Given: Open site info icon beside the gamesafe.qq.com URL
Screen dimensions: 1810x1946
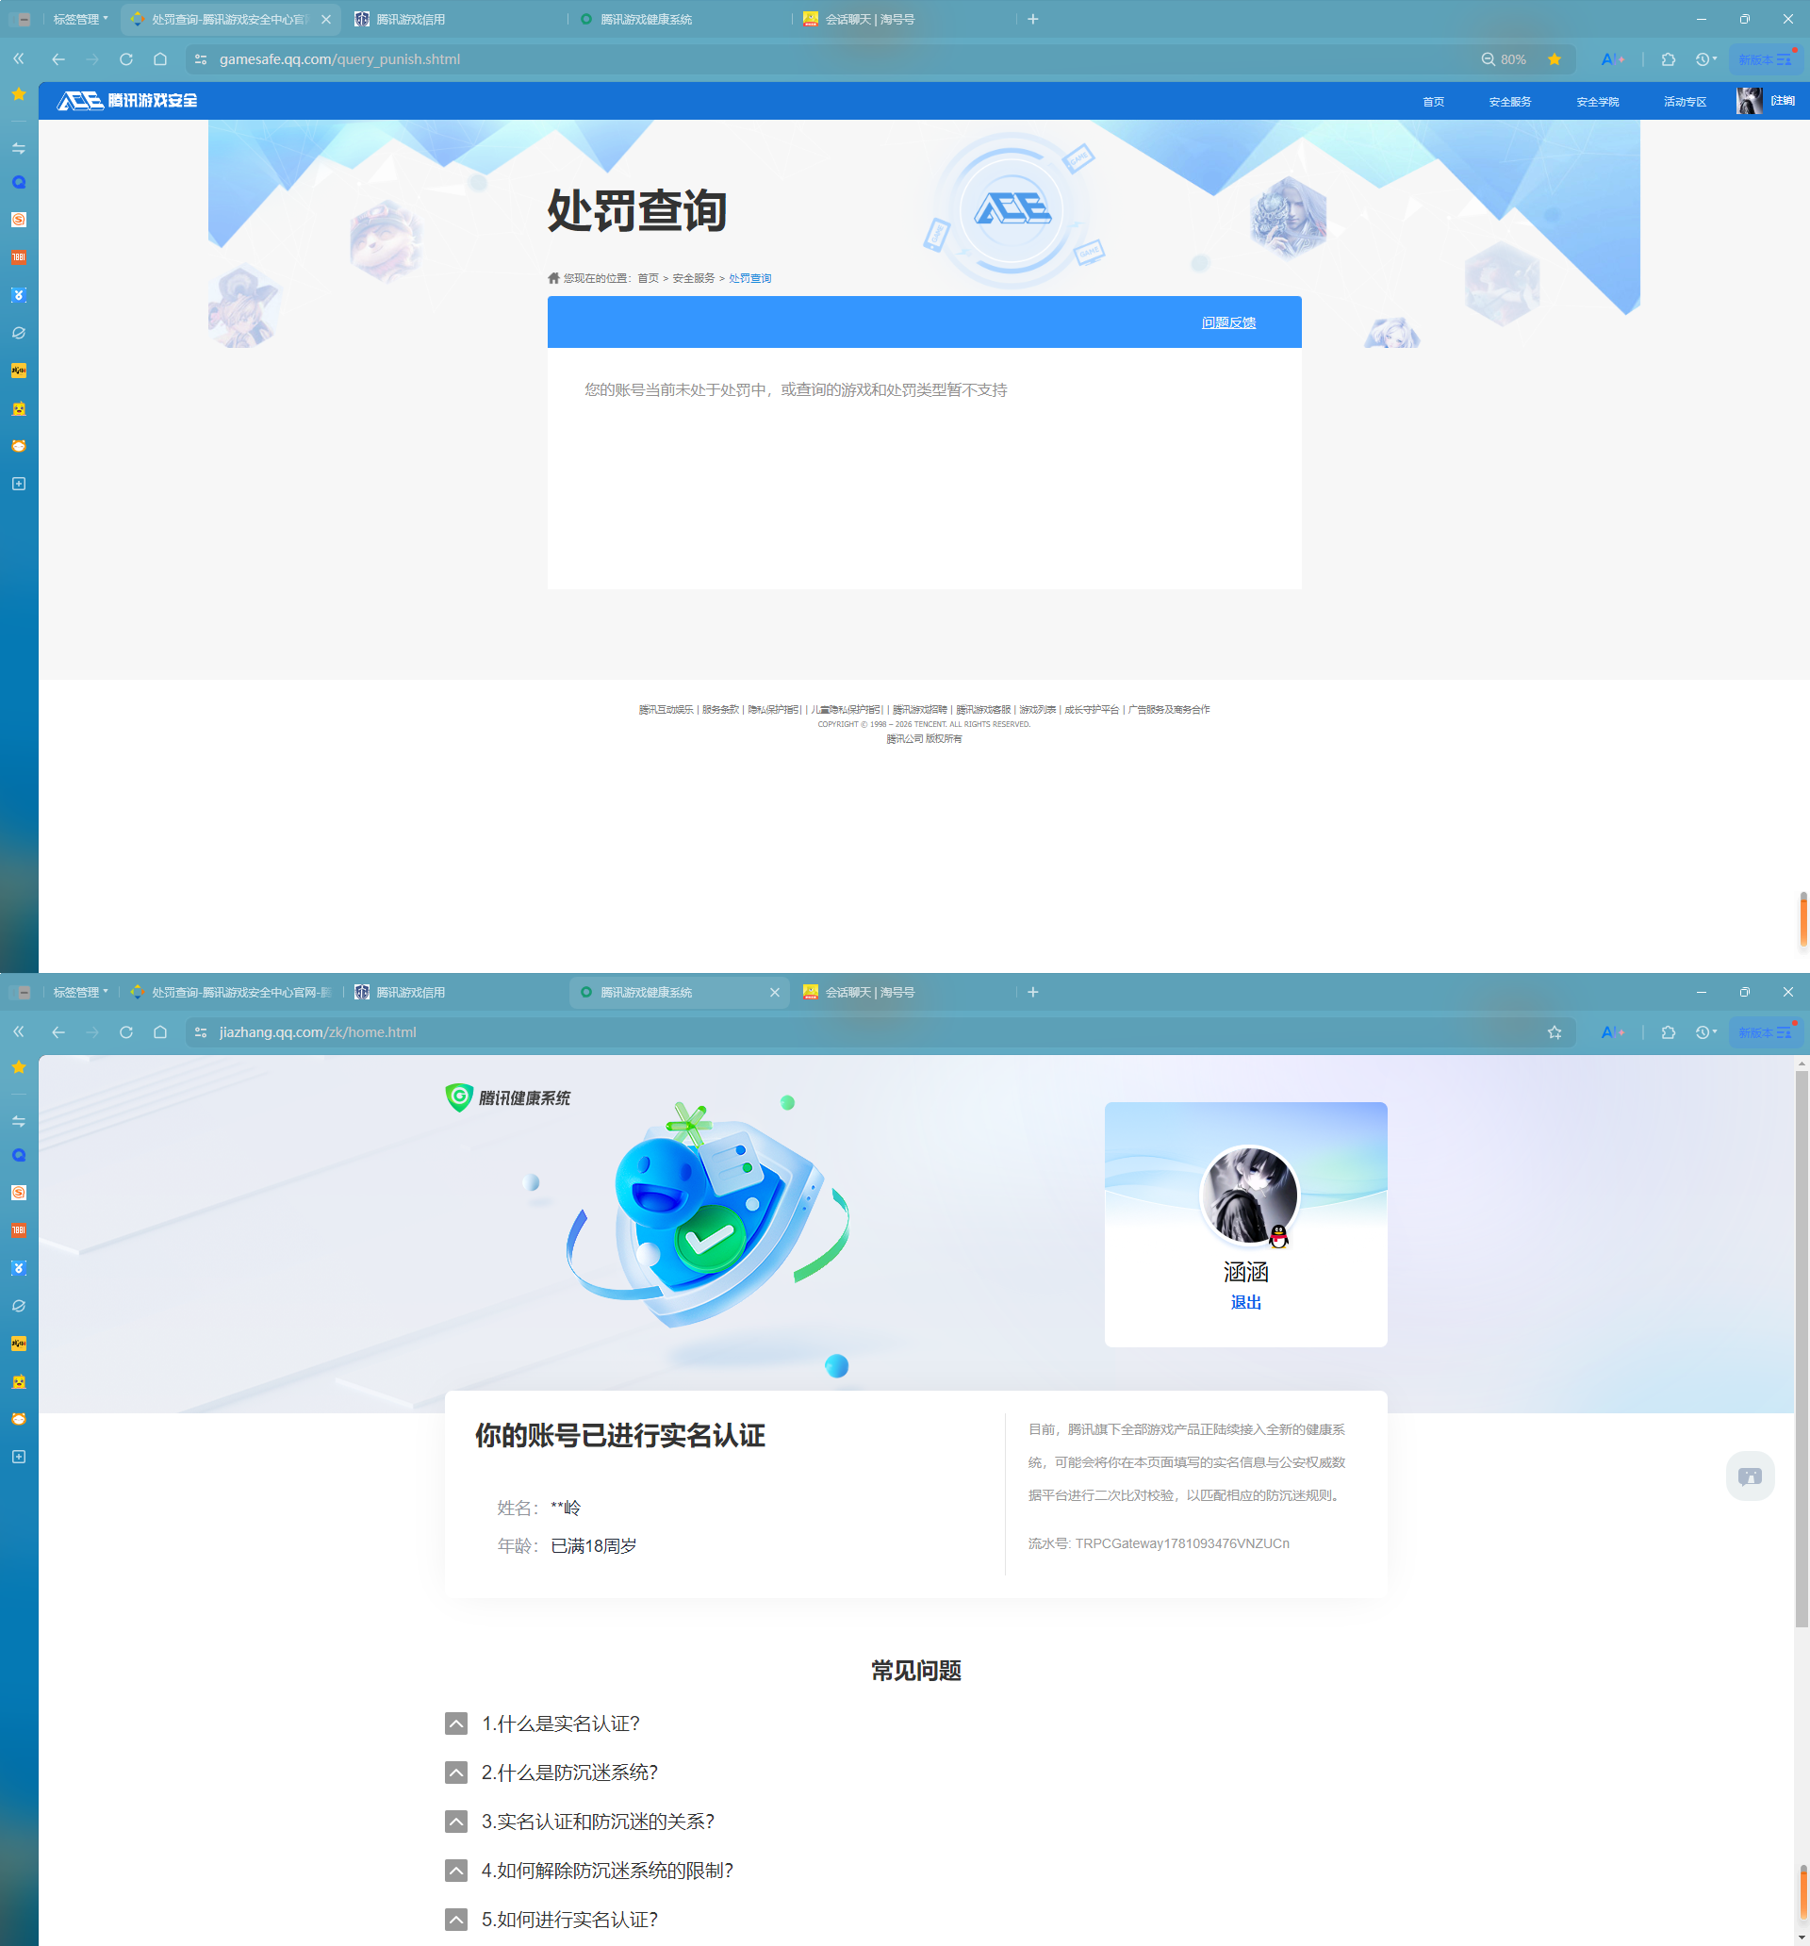Looking at the screenshot, I should [x=201, y=58].
